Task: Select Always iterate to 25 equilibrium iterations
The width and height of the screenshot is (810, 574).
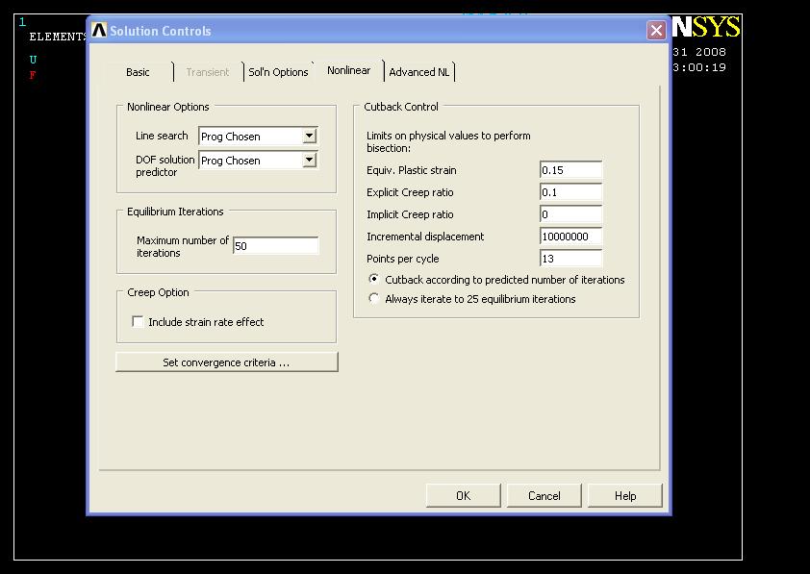Action: 374,299
